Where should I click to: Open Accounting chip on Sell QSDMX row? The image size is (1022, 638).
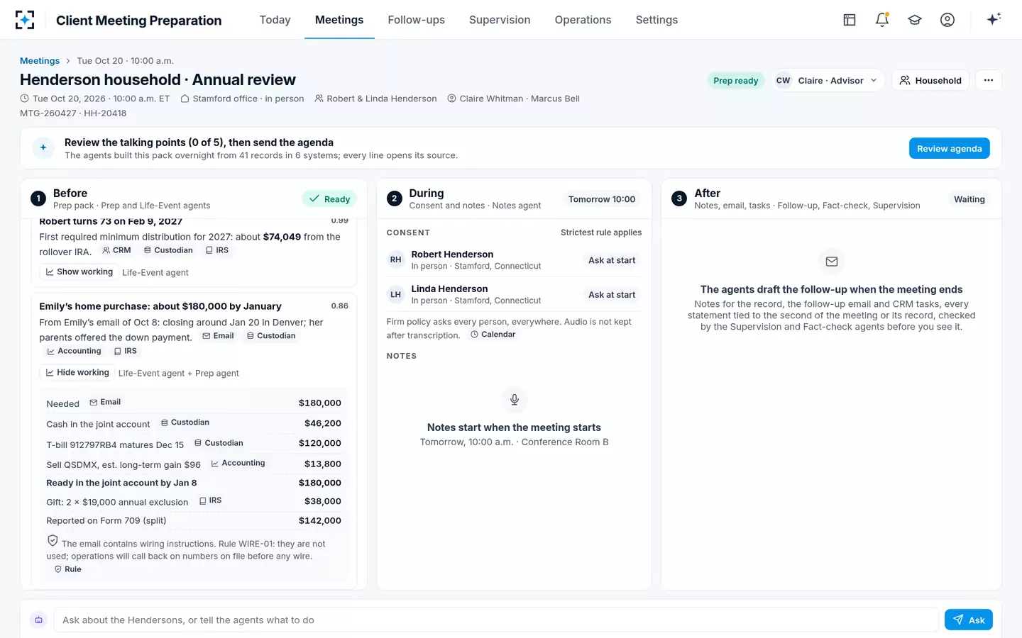pyautogui.click(x=238, y=463)
